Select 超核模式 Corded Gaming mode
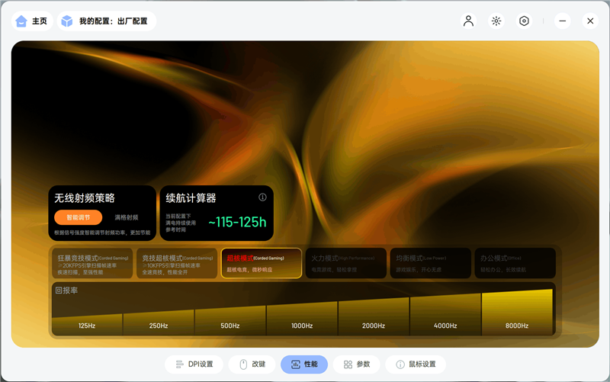 (x=262, y=263)
